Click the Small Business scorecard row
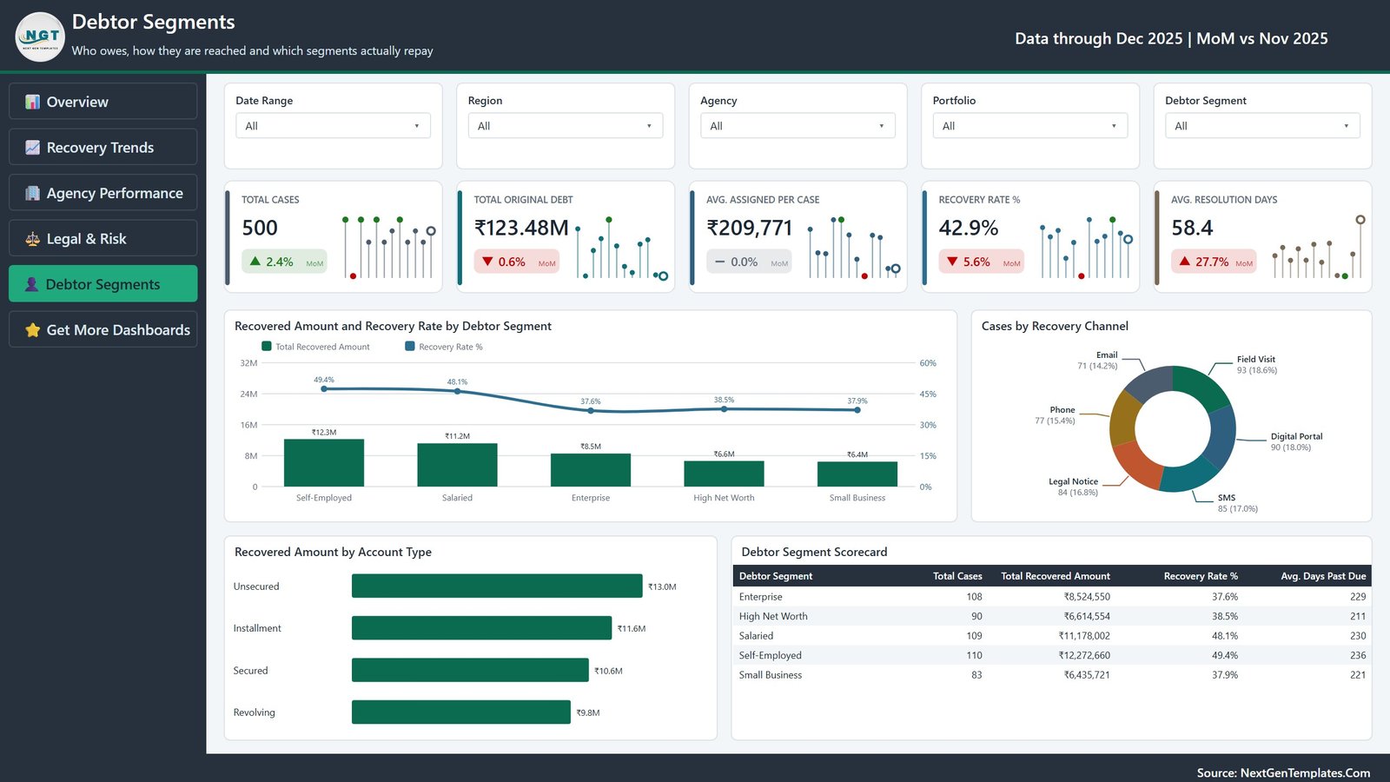This screenshot has width=1390, height=782. point(1052,675)
